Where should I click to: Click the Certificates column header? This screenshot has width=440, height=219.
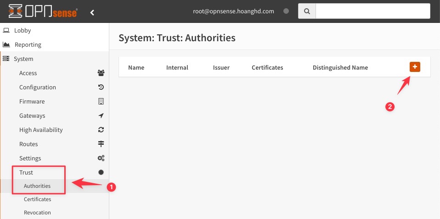pos(267,67)
